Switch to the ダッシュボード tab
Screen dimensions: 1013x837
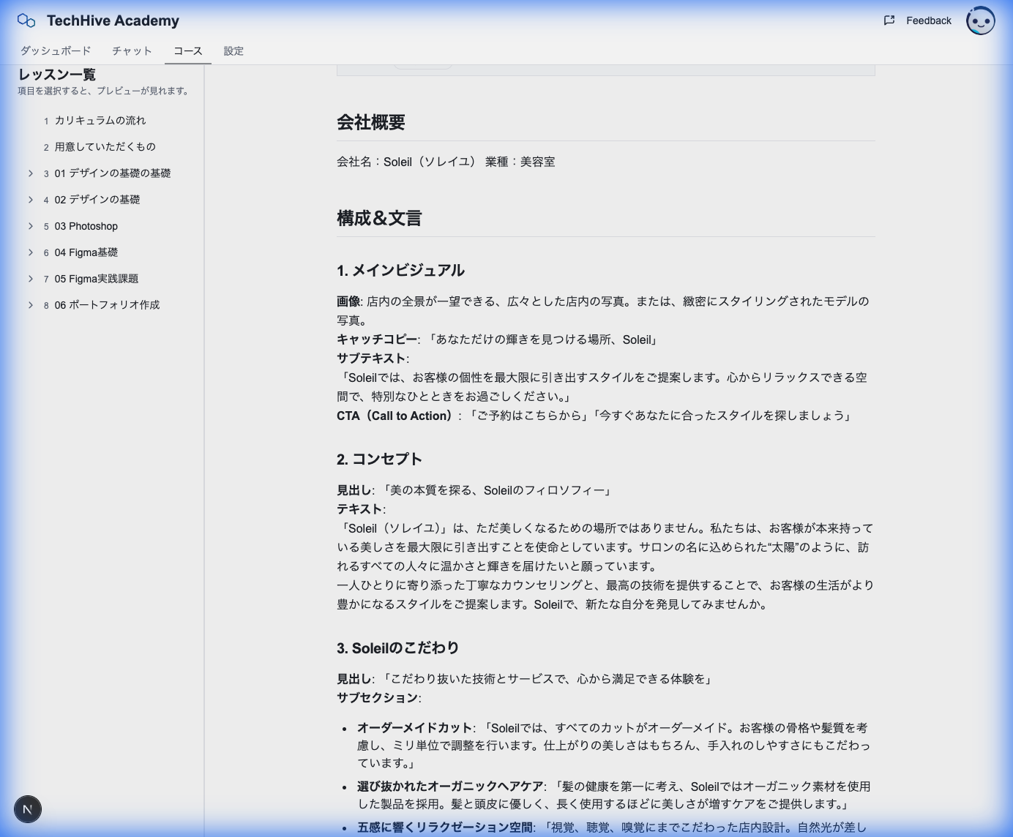coord(56,50)
